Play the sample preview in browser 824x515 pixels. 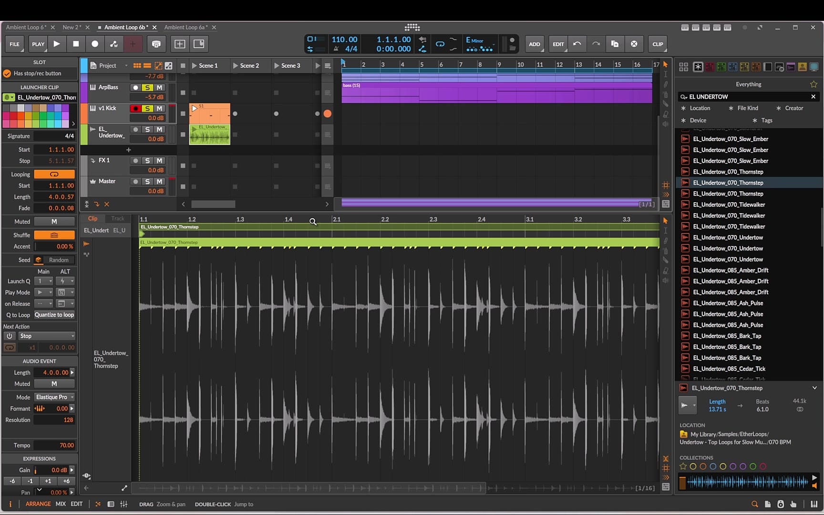[x=814, y=477]
